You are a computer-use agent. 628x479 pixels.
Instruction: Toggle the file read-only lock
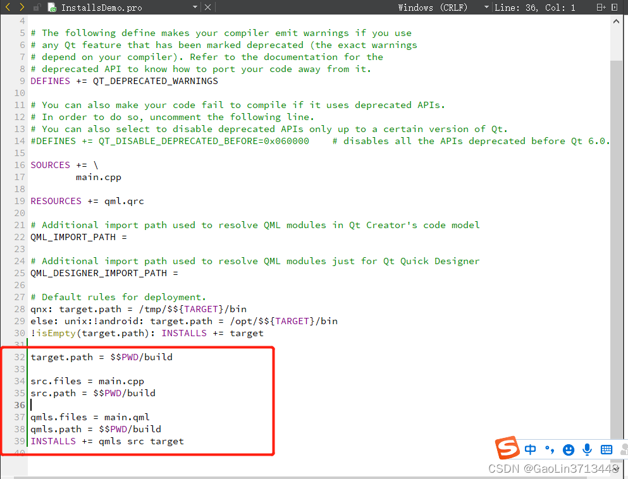pyautogui.click(x=37, y=8)
